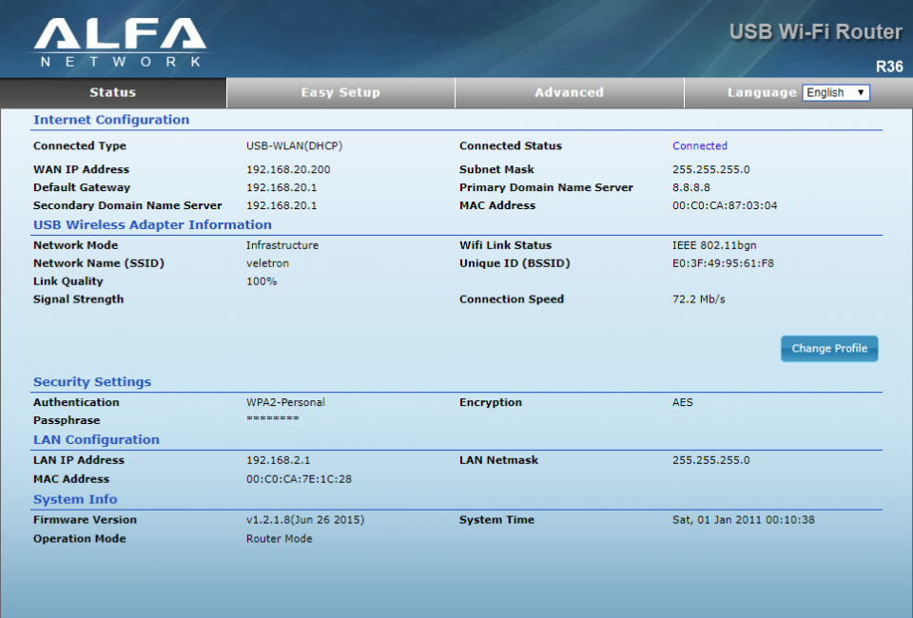Open the Status tab

[x=113, y=92]
